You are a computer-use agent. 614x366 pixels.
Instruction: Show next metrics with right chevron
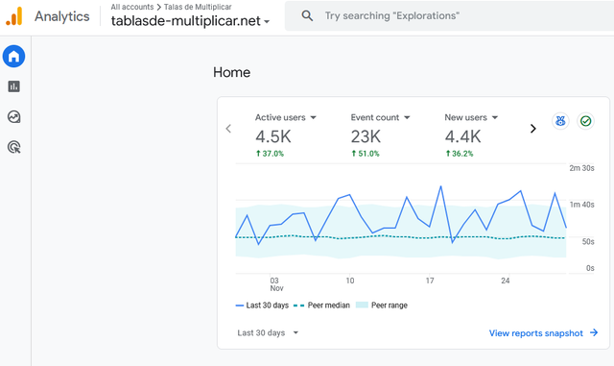click(x=533, y=129)
